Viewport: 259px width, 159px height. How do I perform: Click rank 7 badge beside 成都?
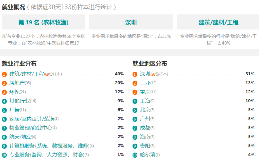coord(135,128)
